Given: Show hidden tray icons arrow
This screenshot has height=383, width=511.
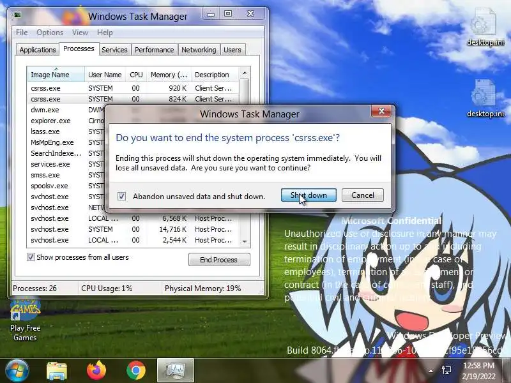Looking at the screenshot, I should pyautogui.click(x=431, y=371).
